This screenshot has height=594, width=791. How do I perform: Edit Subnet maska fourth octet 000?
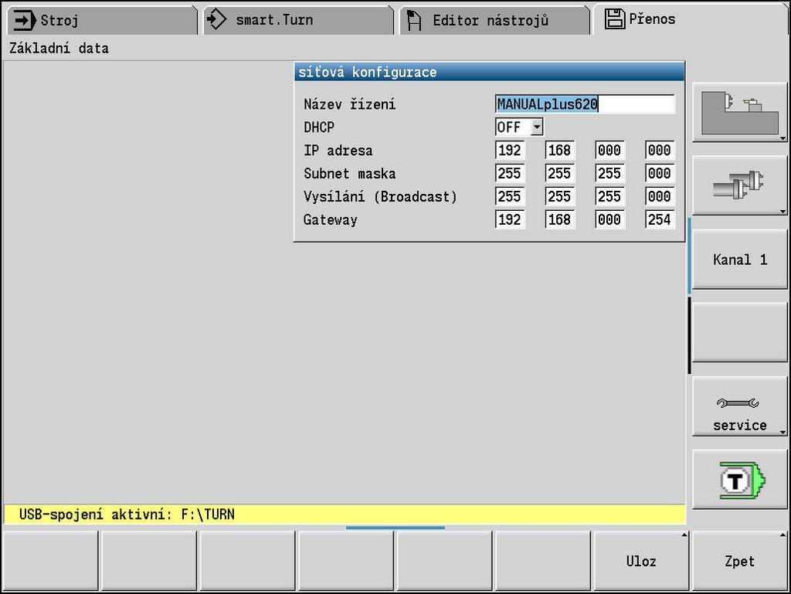coord(660,174)
